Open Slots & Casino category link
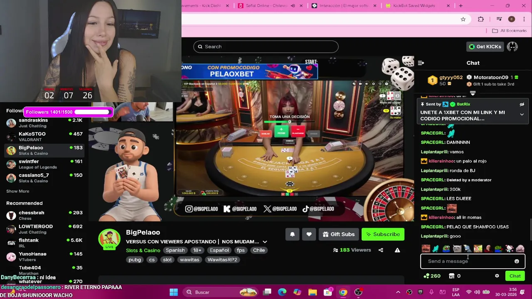The height and width of the screenshot is (299, 532). 143,250
